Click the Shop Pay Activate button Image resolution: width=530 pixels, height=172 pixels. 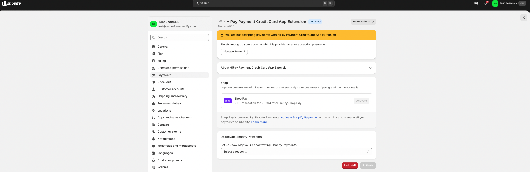pyautogui.click(x=361, y=101)
